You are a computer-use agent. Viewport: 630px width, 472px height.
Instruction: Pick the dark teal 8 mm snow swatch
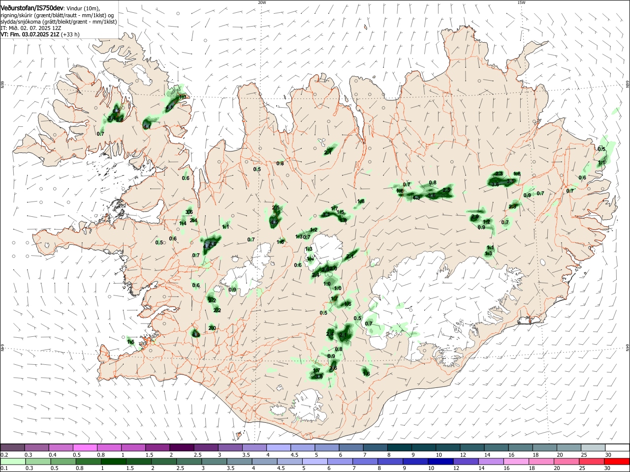399,447
